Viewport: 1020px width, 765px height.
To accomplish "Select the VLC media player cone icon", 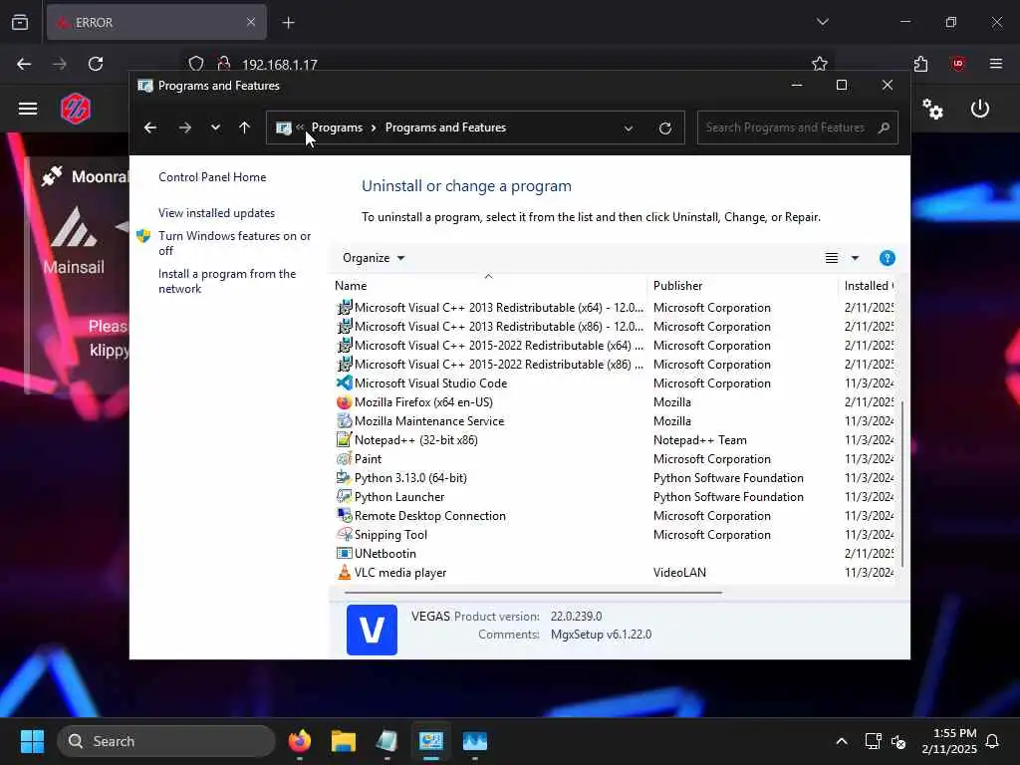I will [344, 573].
